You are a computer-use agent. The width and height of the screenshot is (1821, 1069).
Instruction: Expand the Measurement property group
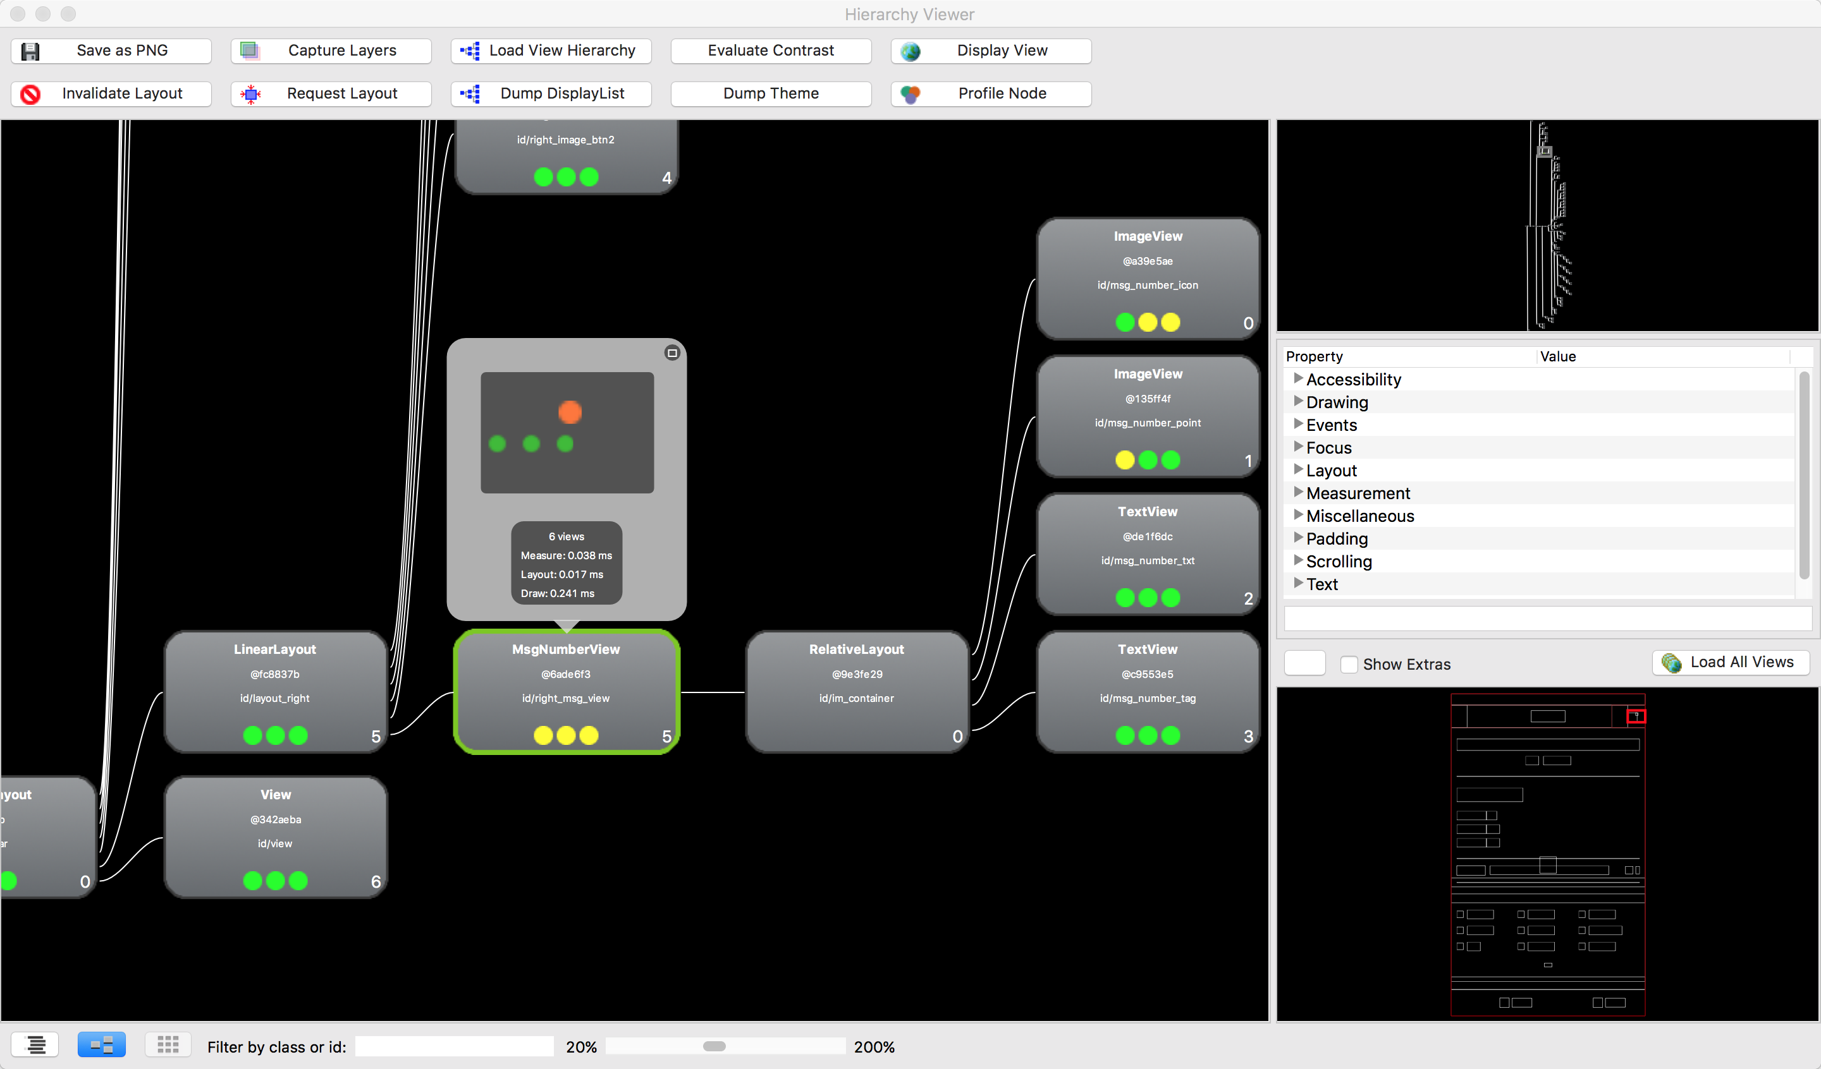tap(1299, 493)
